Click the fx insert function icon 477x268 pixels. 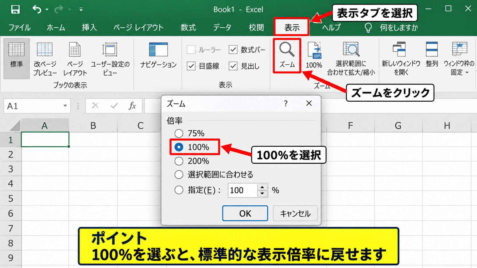132,106
